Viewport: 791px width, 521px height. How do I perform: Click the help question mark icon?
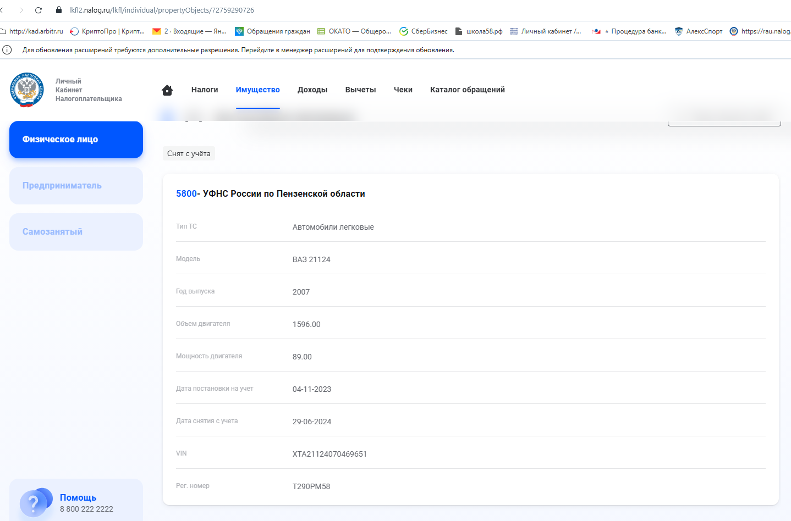34,503
